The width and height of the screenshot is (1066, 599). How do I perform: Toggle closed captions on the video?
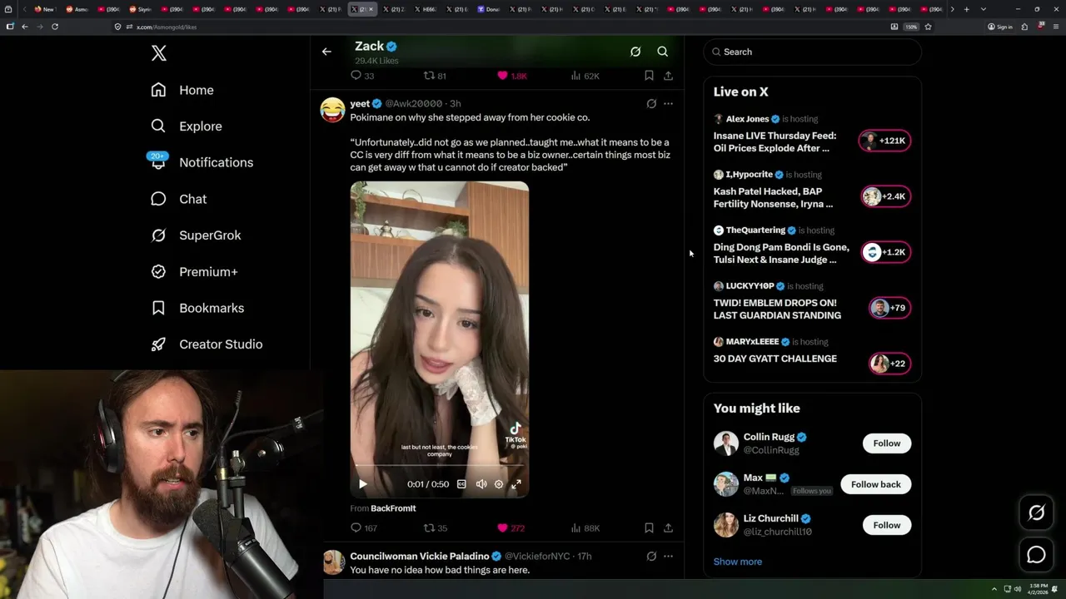(x=461, y=484)
